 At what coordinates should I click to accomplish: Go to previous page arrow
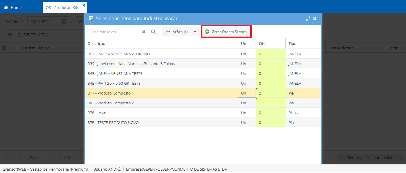click(x=19, y=158)
